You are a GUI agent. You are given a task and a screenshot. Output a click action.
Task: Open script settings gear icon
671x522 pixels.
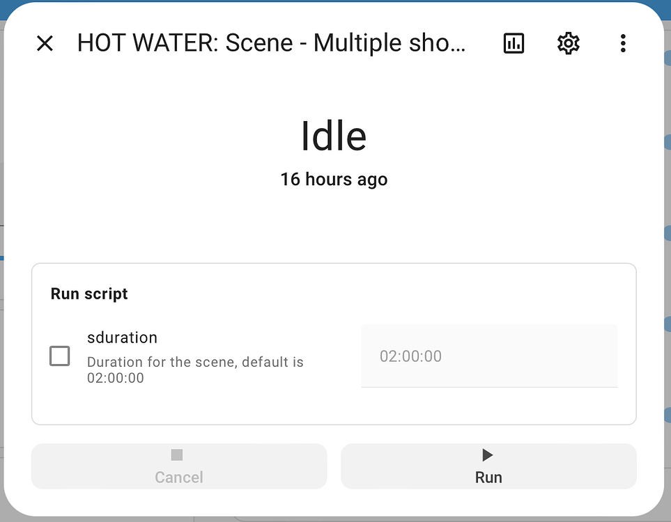pos(569,44)
